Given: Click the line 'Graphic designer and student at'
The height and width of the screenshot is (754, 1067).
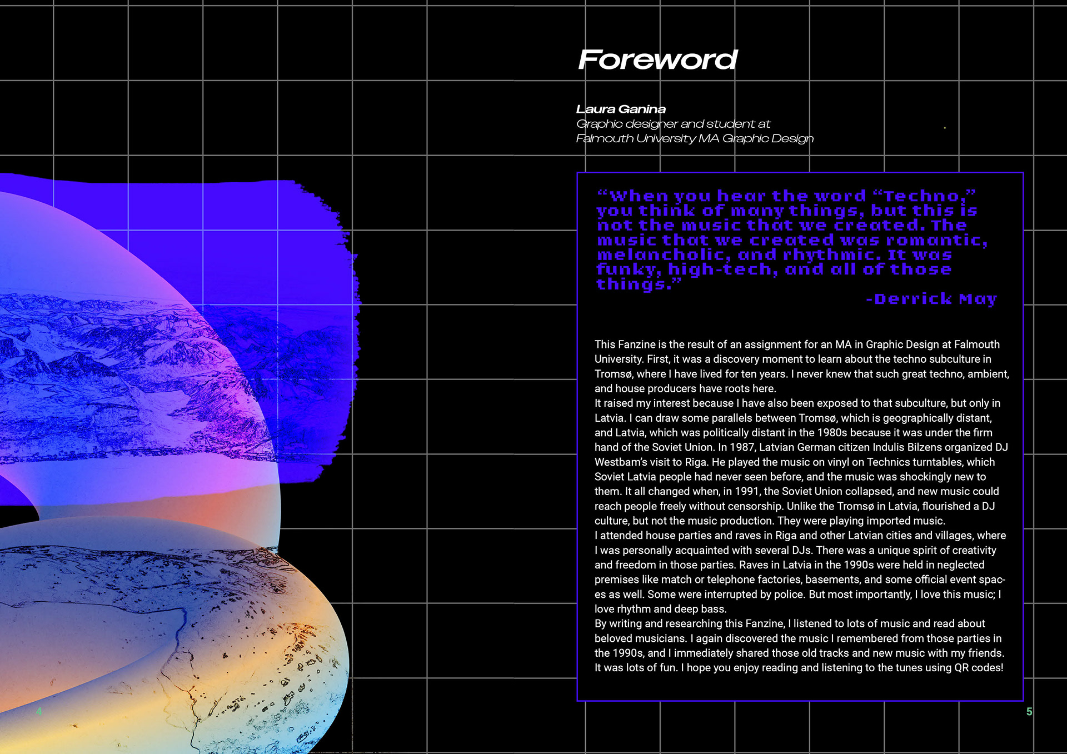Looking at the screenshot, I should [673, 124].
